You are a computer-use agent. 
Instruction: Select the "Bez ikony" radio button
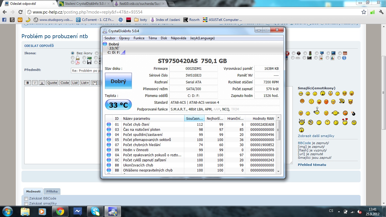coord(73,53)
